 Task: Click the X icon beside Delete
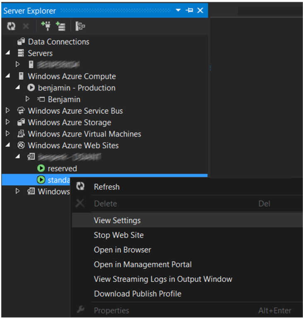(x=80, y=203)
